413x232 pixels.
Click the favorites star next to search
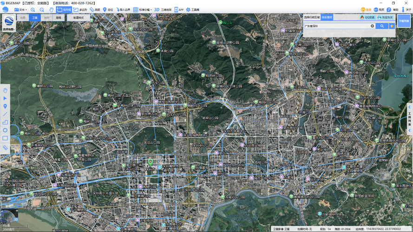tap(392, 26)
